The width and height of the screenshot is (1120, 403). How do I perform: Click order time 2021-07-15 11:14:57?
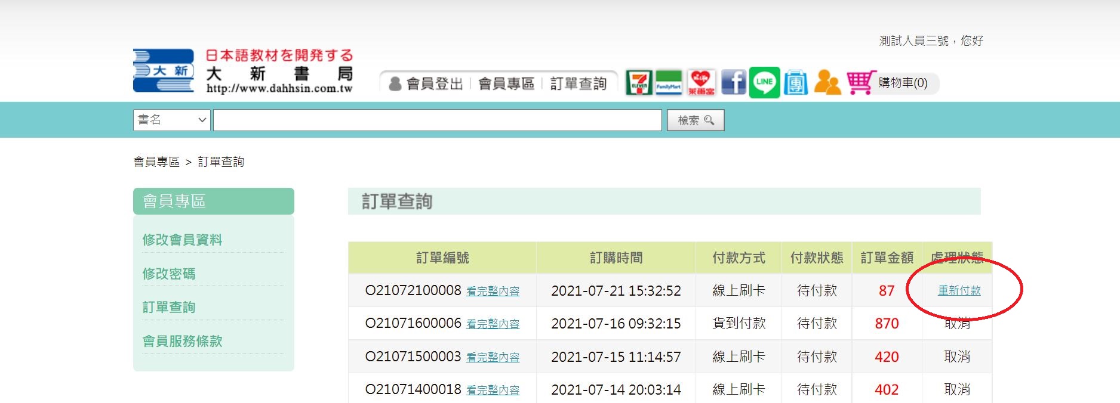tap(616, 356)
